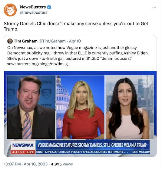Open the 4,995 Views count
The height and width of the screenshot is (169, 162).
point(62,164)
